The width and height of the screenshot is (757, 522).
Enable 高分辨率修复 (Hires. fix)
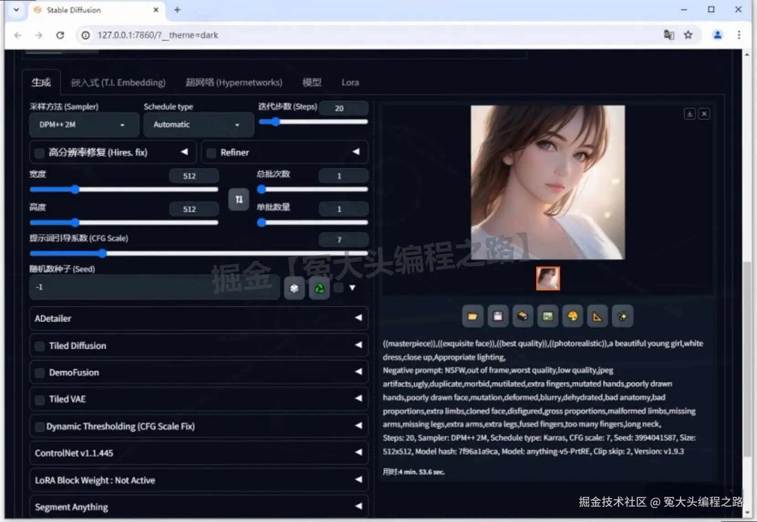[x=39, y=153]
